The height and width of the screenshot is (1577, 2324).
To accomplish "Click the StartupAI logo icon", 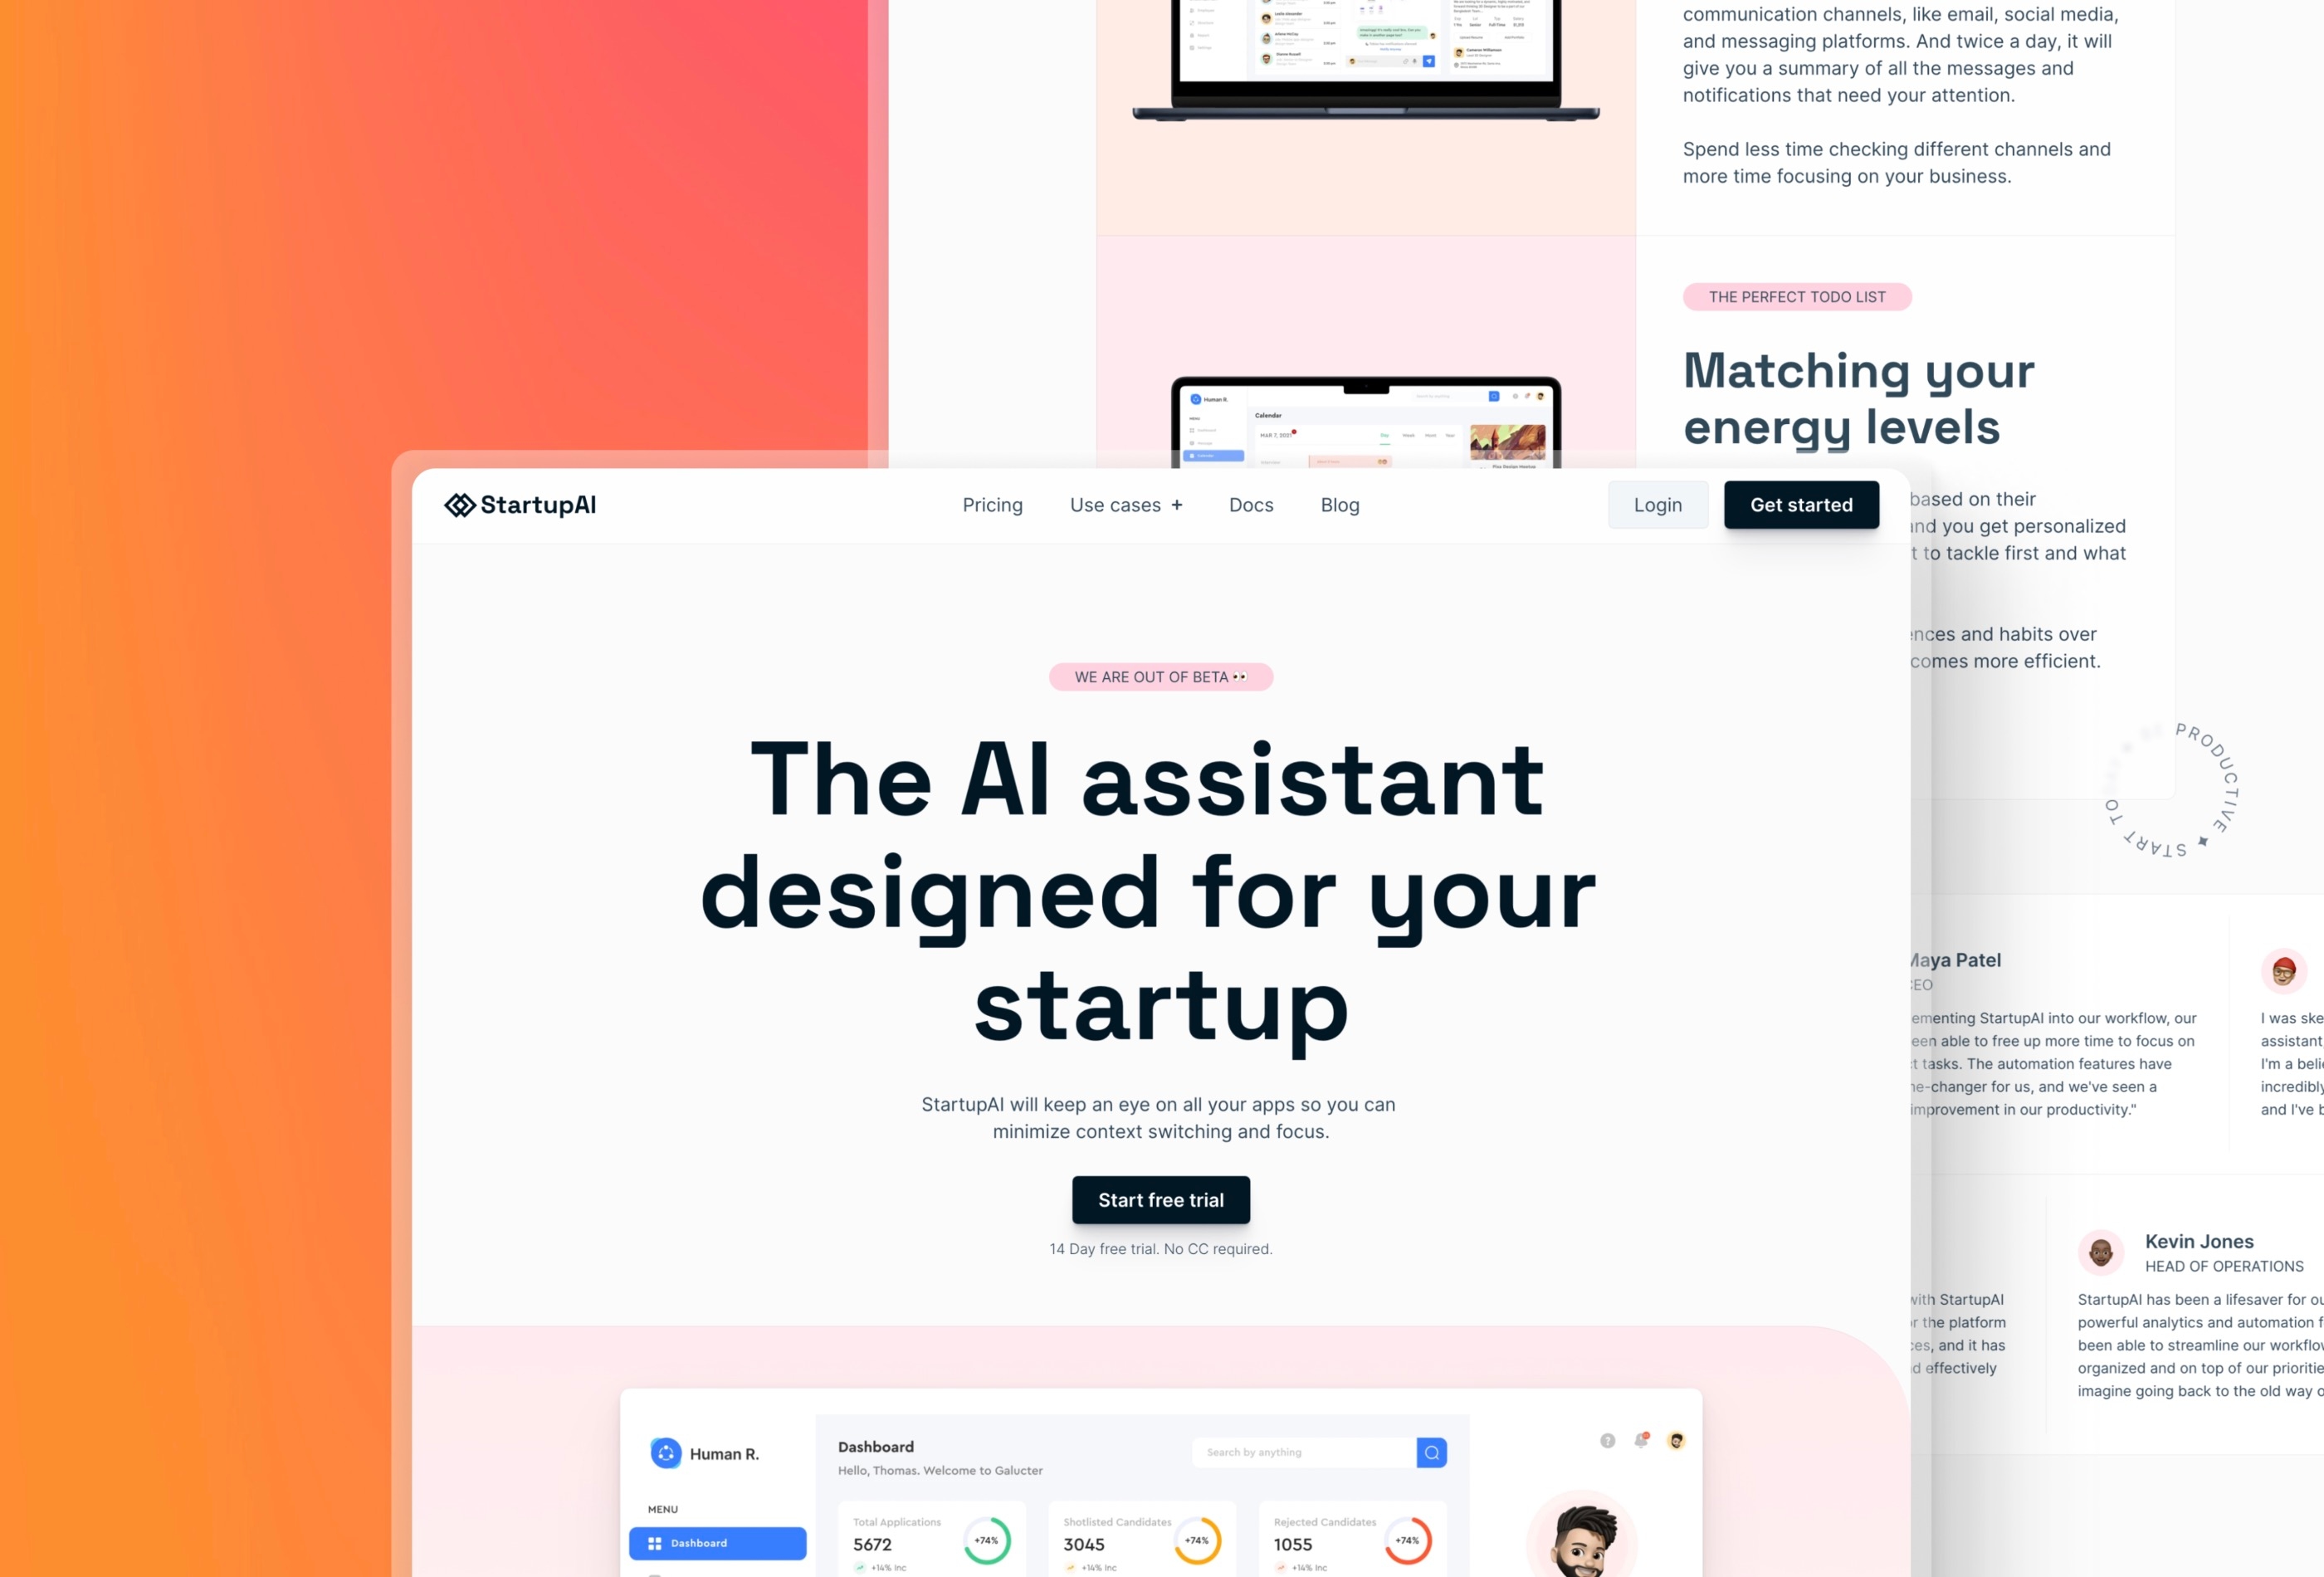I will point(454,507).
